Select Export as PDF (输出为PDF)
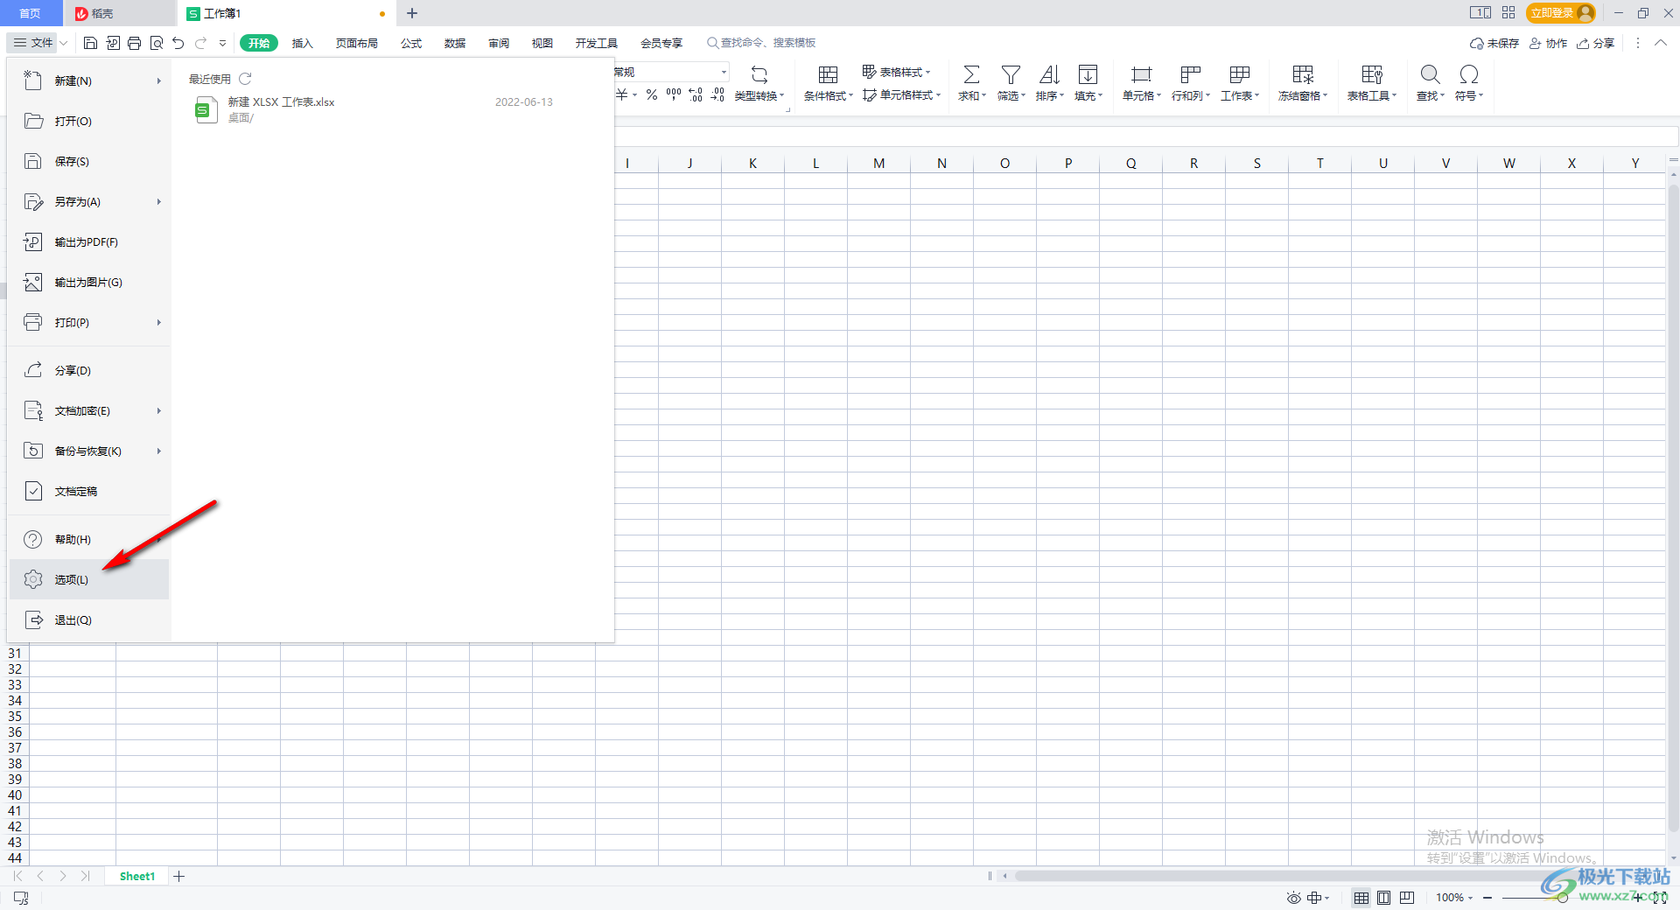This screenshot has width=1680, height=910. coord(88,241)
